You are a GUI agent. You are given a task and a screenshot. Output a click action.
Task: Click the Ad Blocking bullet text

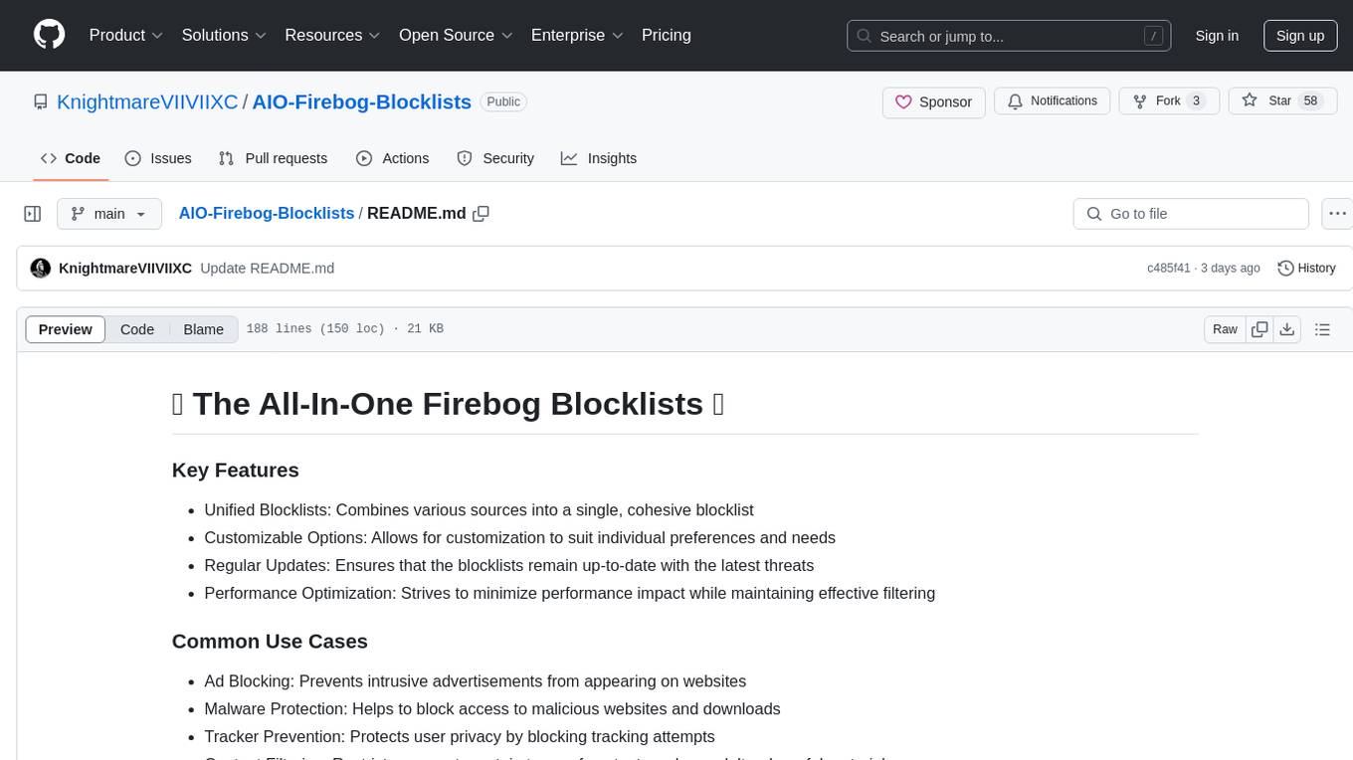click(x=475, y=681)
